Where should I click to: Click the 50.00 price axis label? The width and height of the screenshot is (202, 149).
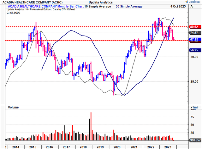tap(194, 57)
